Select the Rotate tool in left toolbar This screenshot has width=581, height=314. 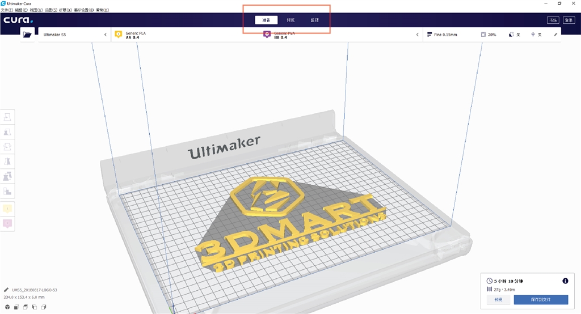click(8, 147)
